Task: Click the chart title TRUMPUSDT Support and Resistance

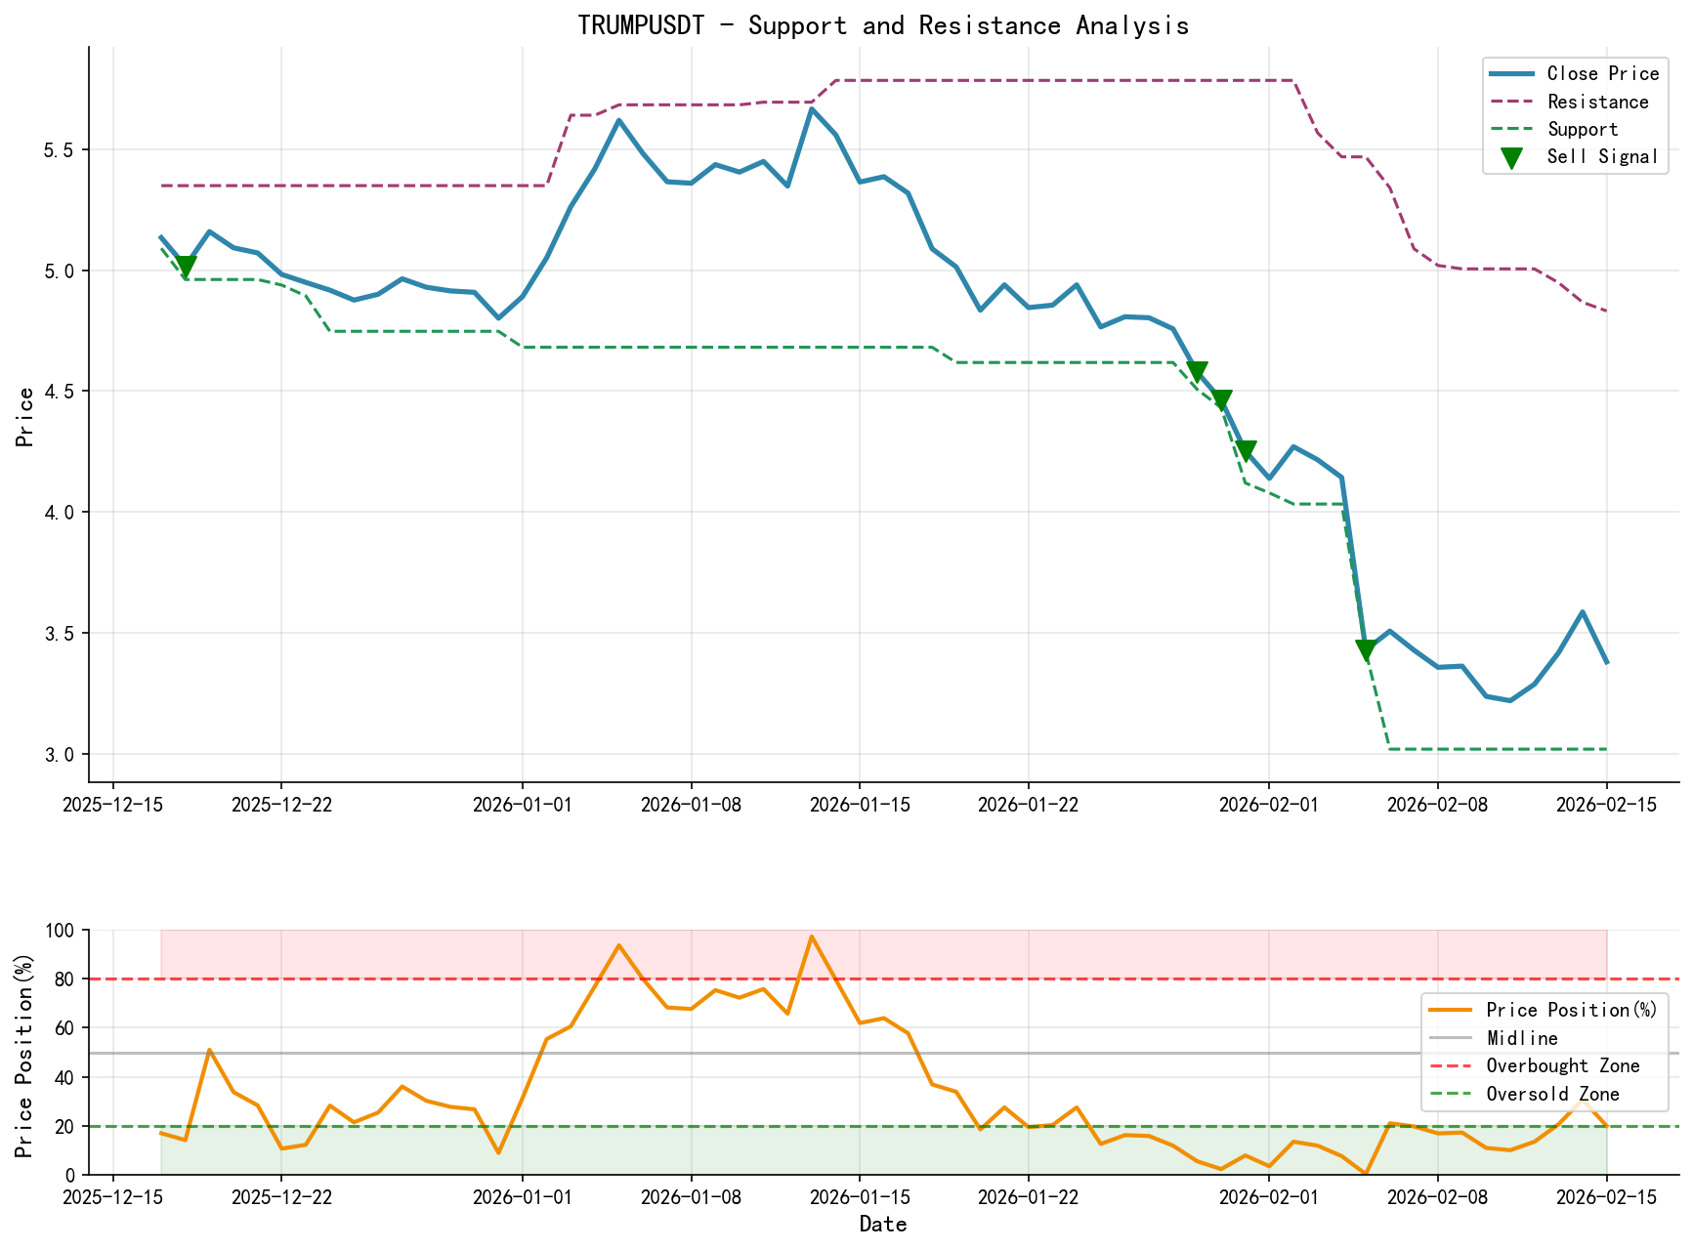Action: [884, 25]
